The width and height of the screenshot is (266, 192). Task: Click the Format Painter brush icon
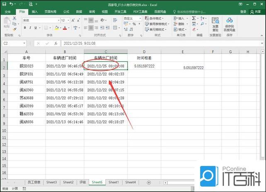[15, 29]
